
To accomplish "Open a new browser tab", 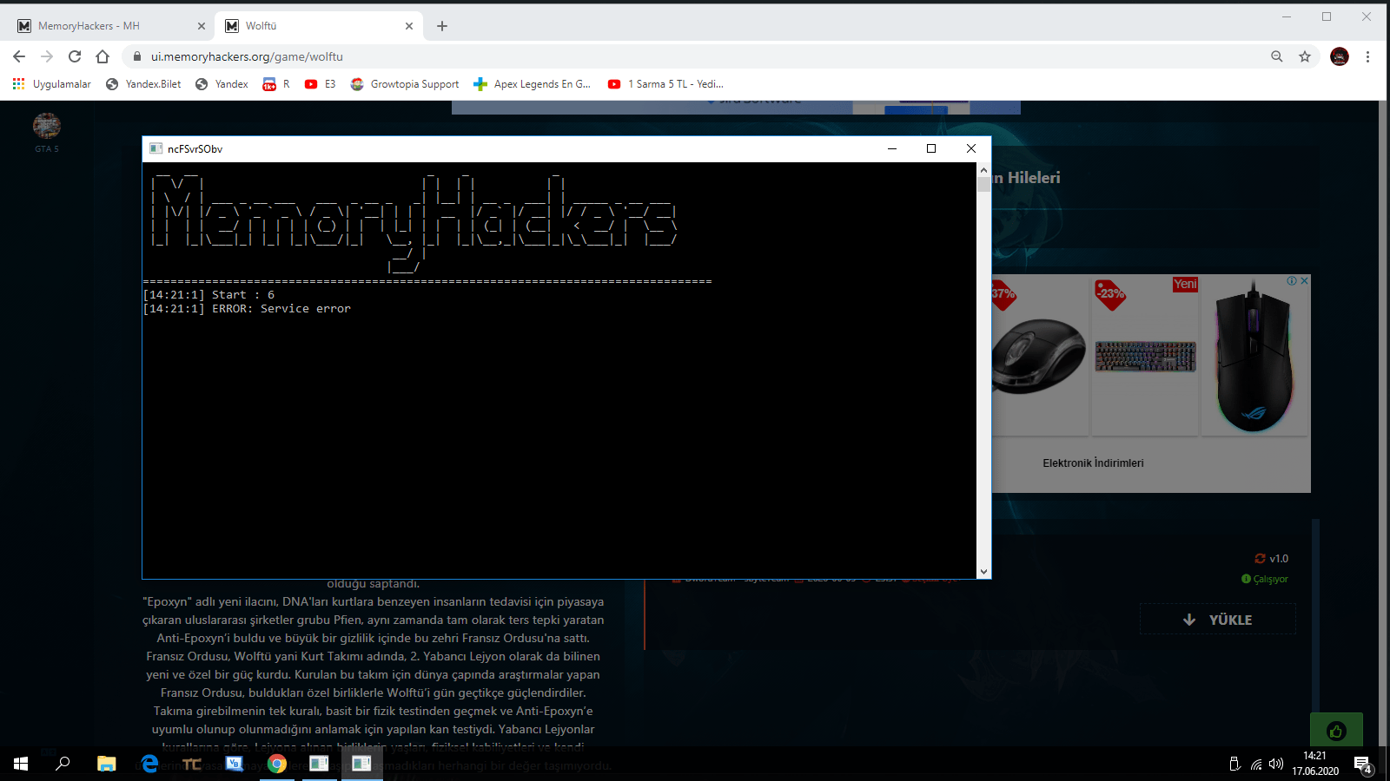I will (442, 26).
